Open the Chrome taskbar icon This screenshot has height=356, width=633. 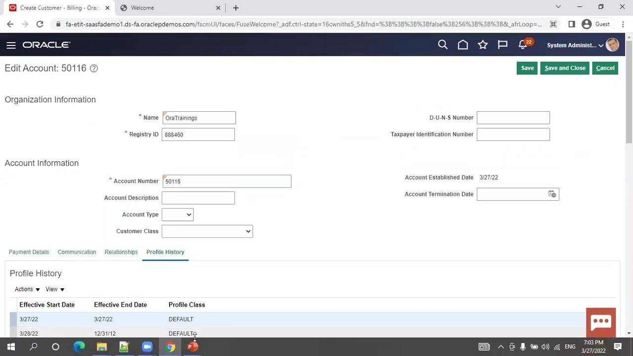pyautogui.click(x=170, y=347)
